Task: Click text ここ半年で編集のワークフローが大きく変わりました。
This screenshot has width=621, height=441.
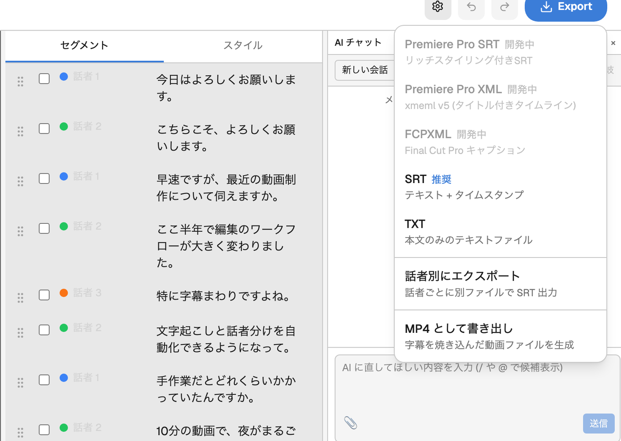Action: point(226,246)
